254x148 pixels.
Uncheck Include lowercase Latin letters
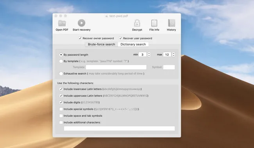pos(61,89)
